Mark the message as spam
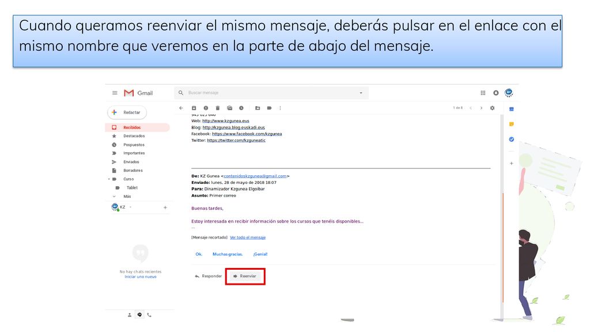Image resolution: width=590 pixels, height=332 pixels. (206, 108)
